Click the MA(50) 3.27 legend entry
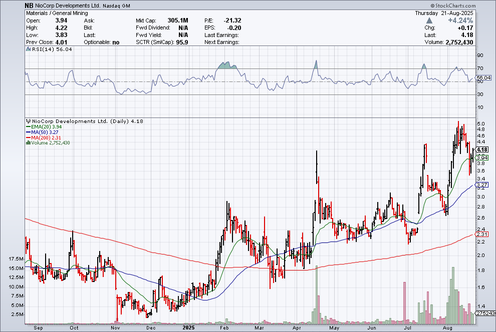The height and width of the screenshot is (332, 496). 45,132
